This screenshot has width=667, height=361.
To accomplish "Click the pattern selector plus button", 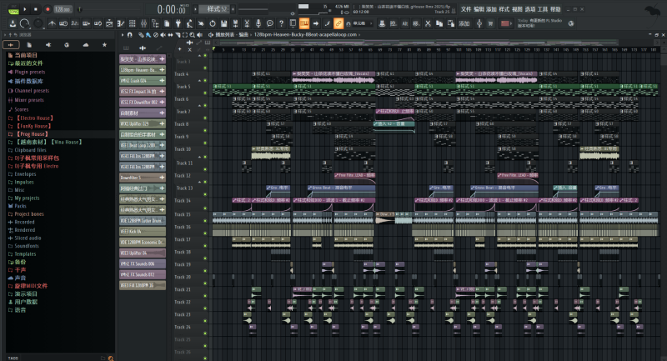I will pos(233,9).
